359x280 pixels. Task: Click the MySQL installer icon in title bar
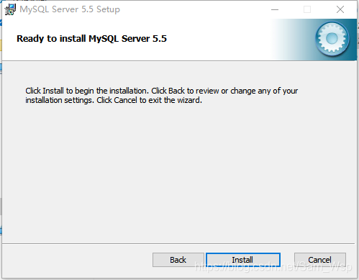point(10,9)
